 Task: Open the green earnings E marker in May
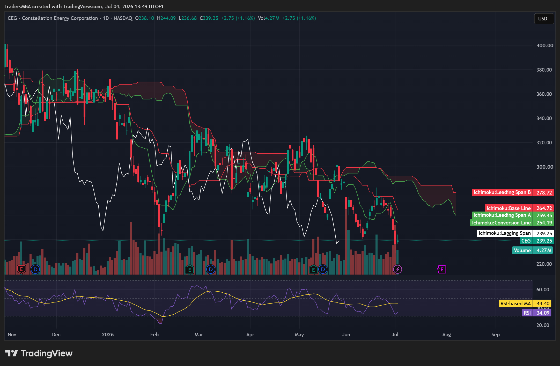tap(313, 269)
